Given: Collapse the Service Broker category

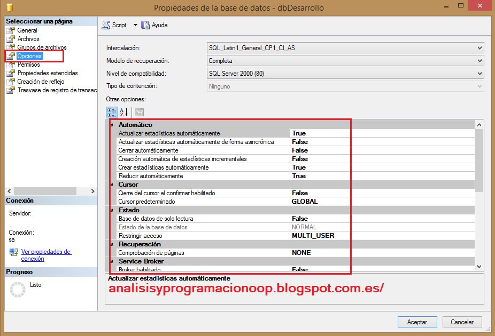Looking at the screenshot, I should (111, 261).
